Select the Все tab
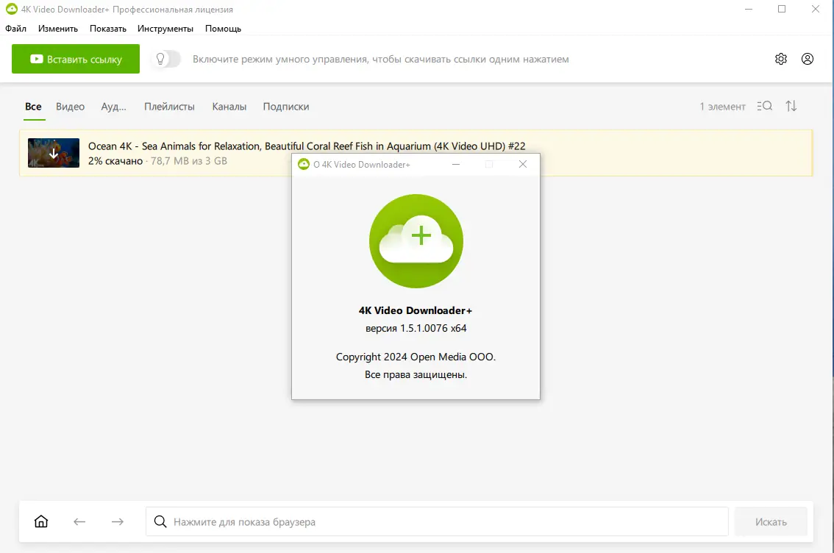The image size is (834, 553). tap(34, 107)
